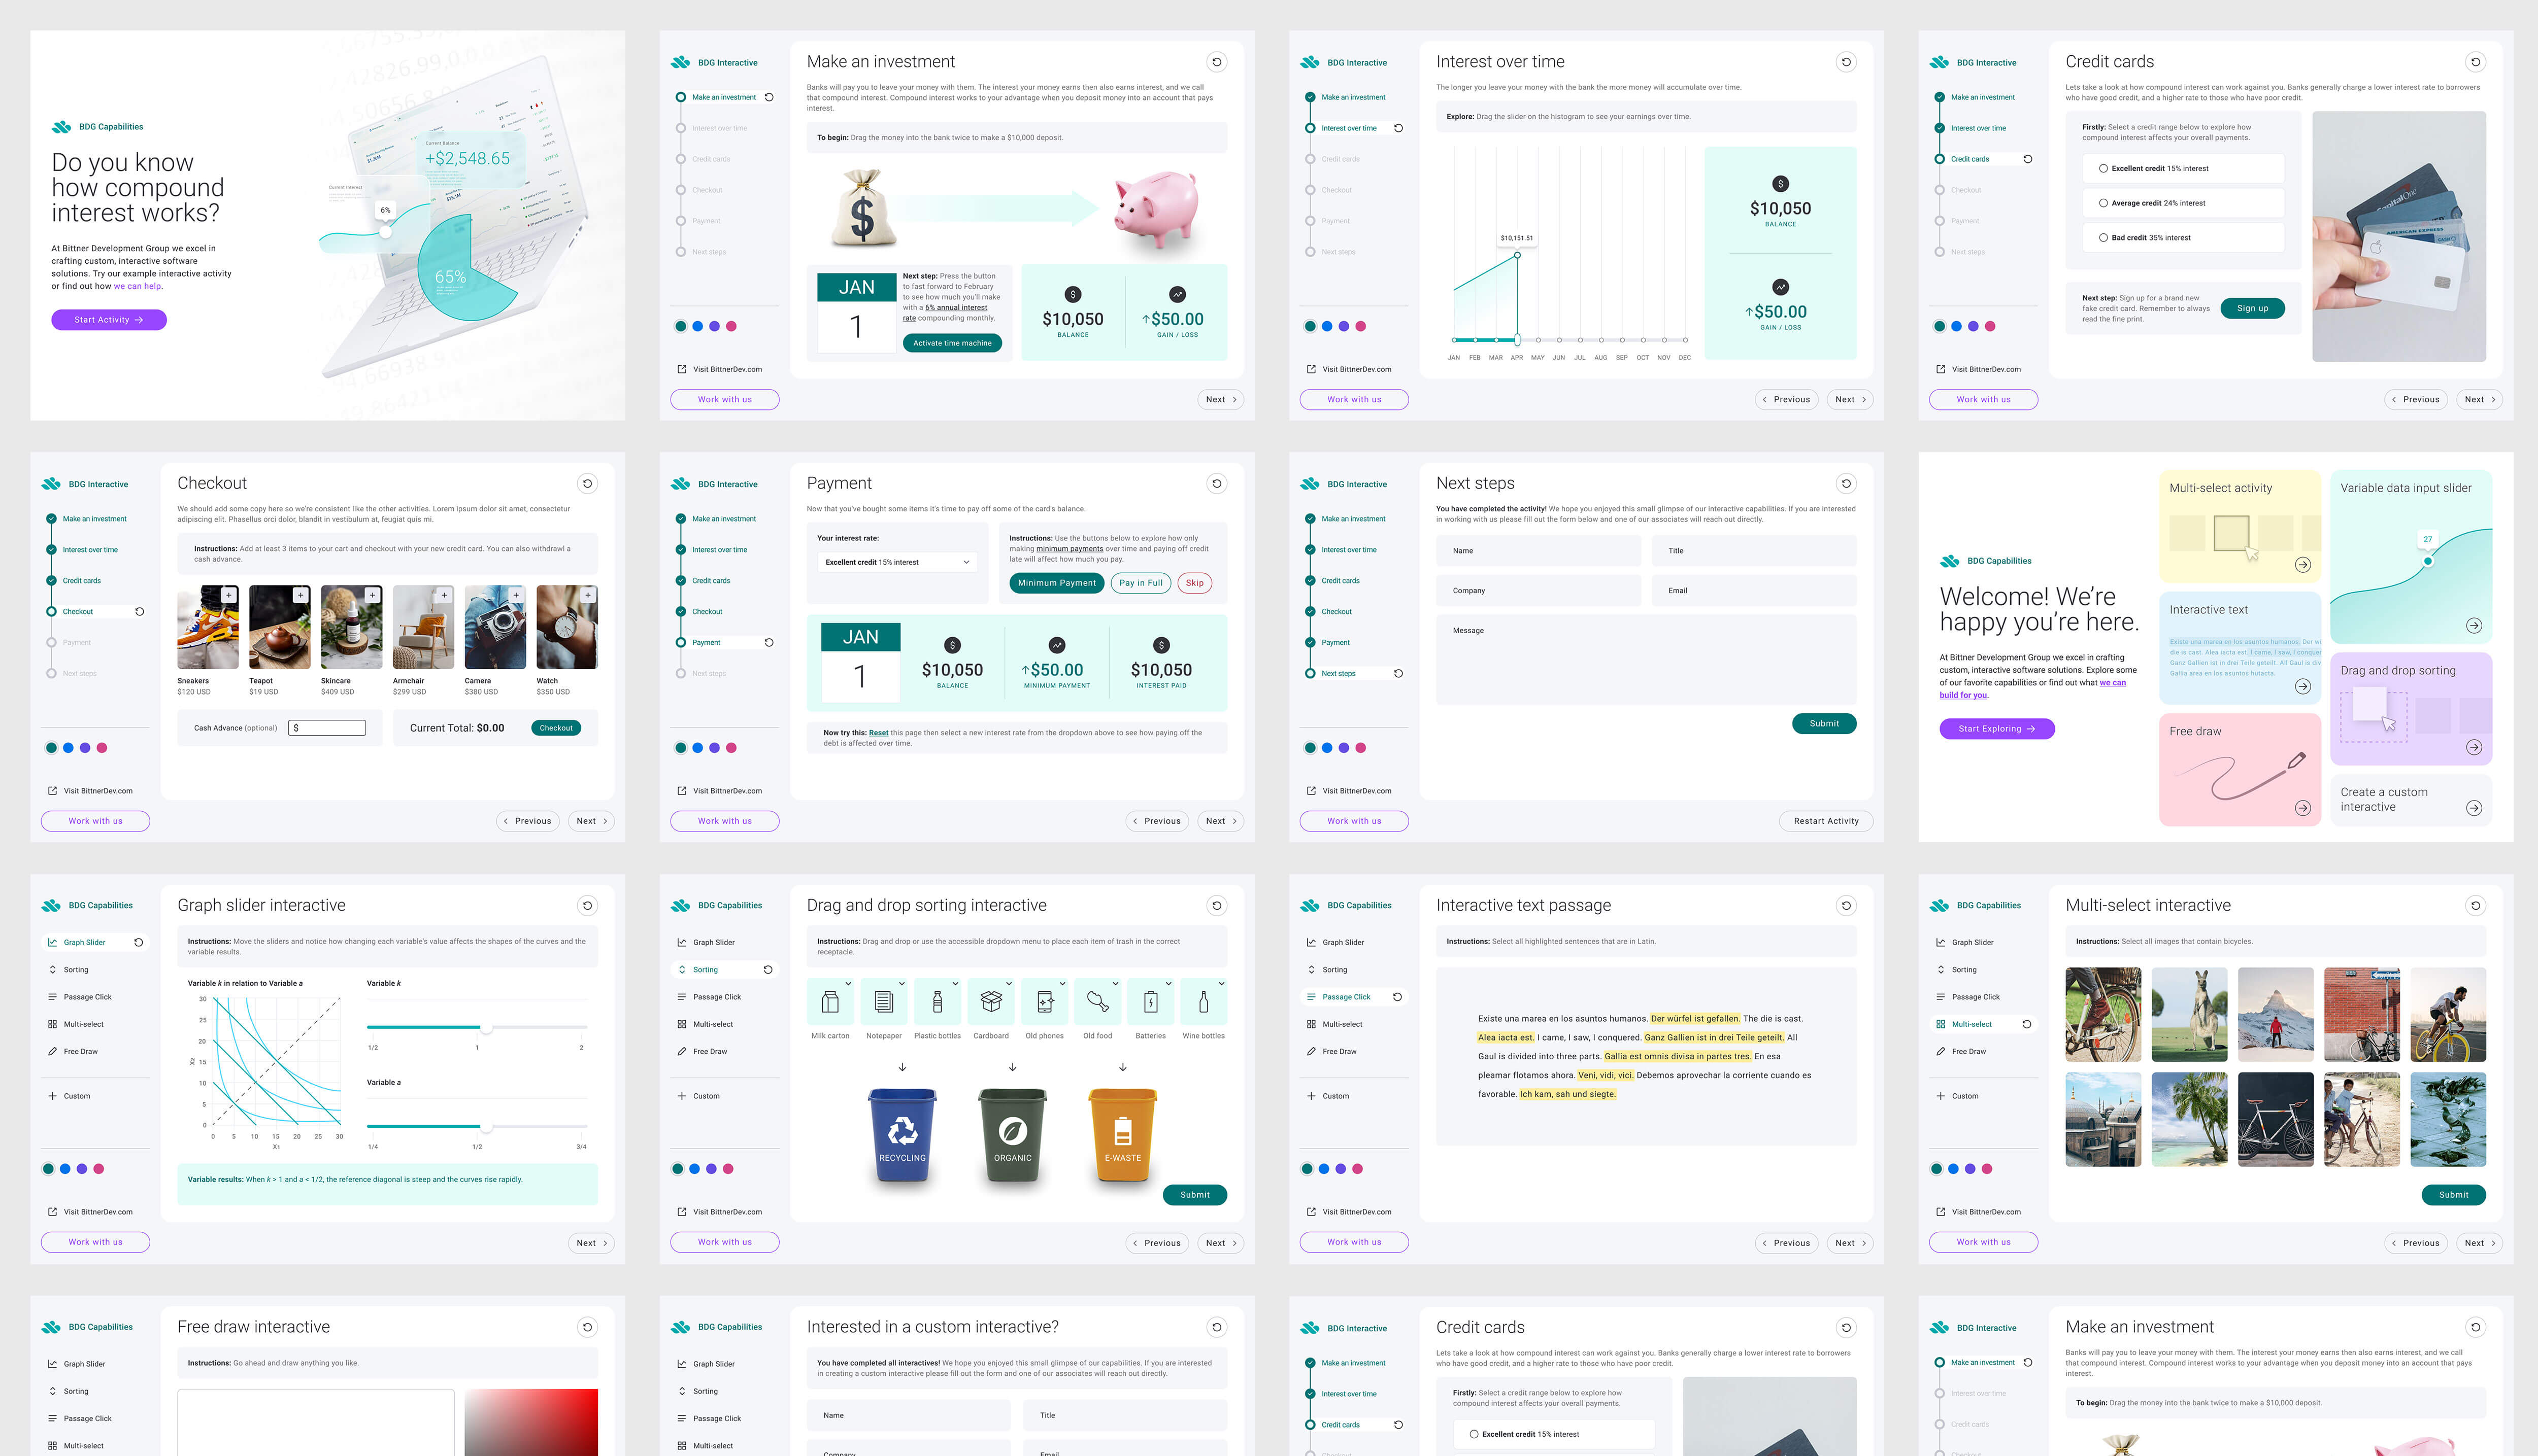Select Bad credit 35% interest option
The image size is (2538, 1456).
[x=2103, y=238]
